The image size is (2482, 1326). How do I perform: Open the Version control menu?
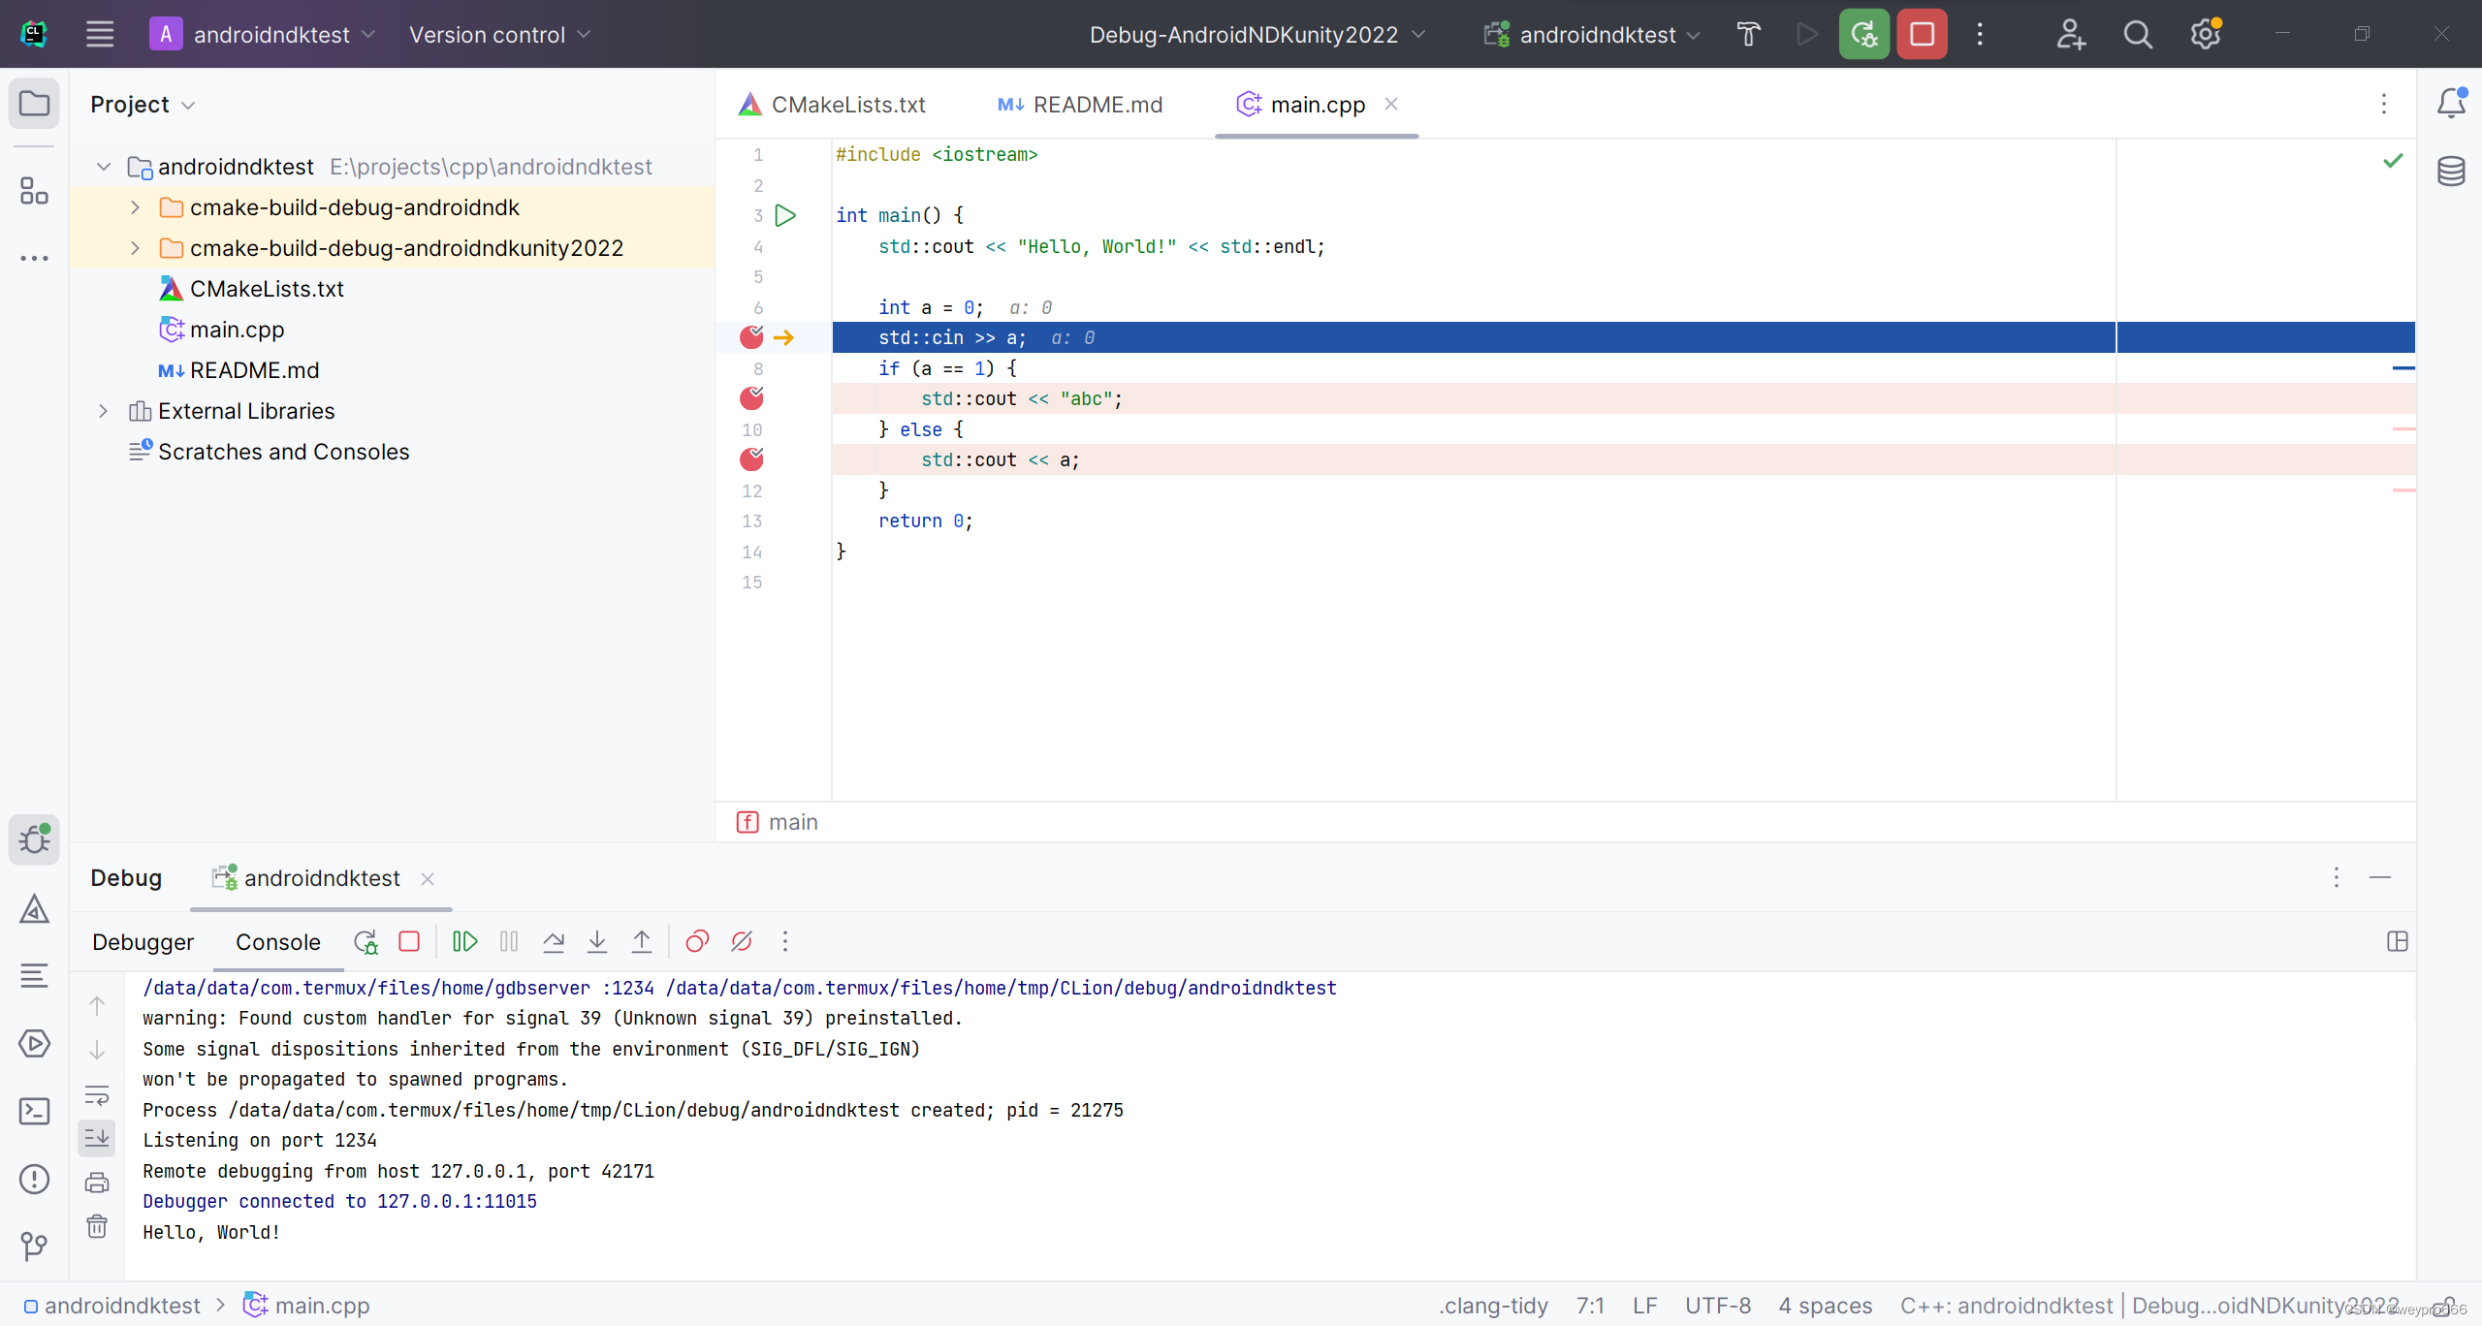click(497, 34)
